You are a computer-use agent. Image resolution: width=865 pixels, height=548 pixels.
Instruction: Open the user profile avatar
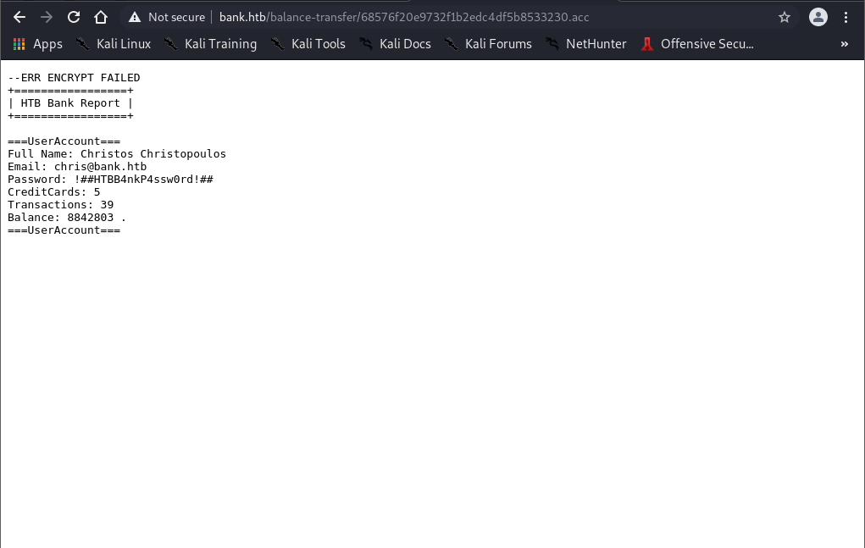(818, 17)
